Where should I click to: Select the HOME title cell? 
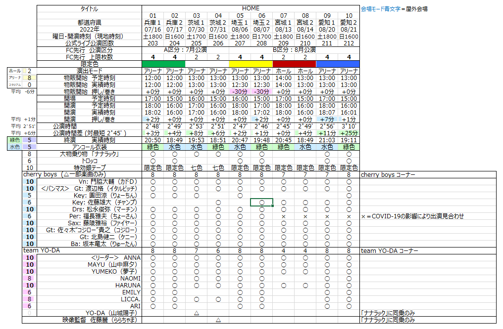pos(251,8)
